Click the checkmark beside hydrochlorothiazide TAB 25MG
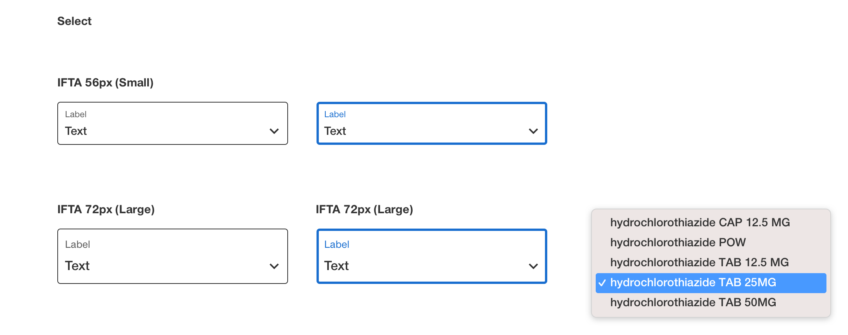Viewport: 848px width, 335px height. (602, 283)
